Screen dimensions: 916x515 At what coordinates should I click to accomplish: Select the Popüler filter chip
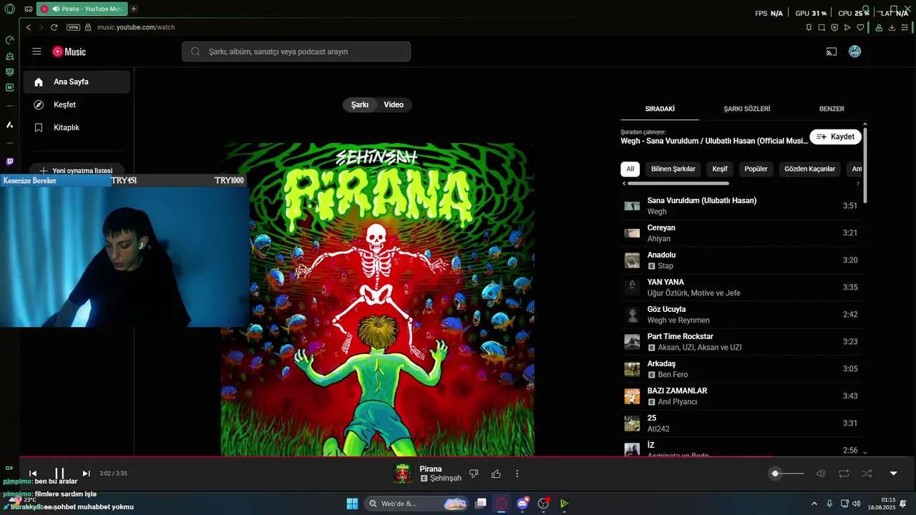point(756,169)
